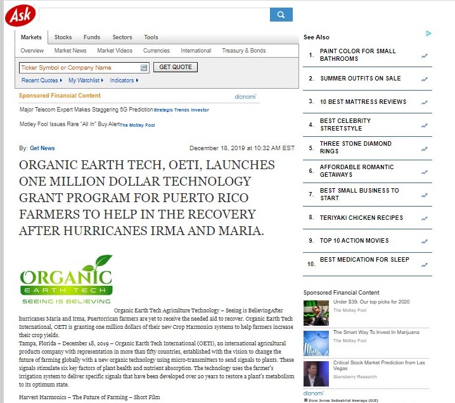Image resolution: width=455 pixels, height=403 pixels.
Task: Click the Ticker Symbol or Company Name field
Action: tap(79, 68)
